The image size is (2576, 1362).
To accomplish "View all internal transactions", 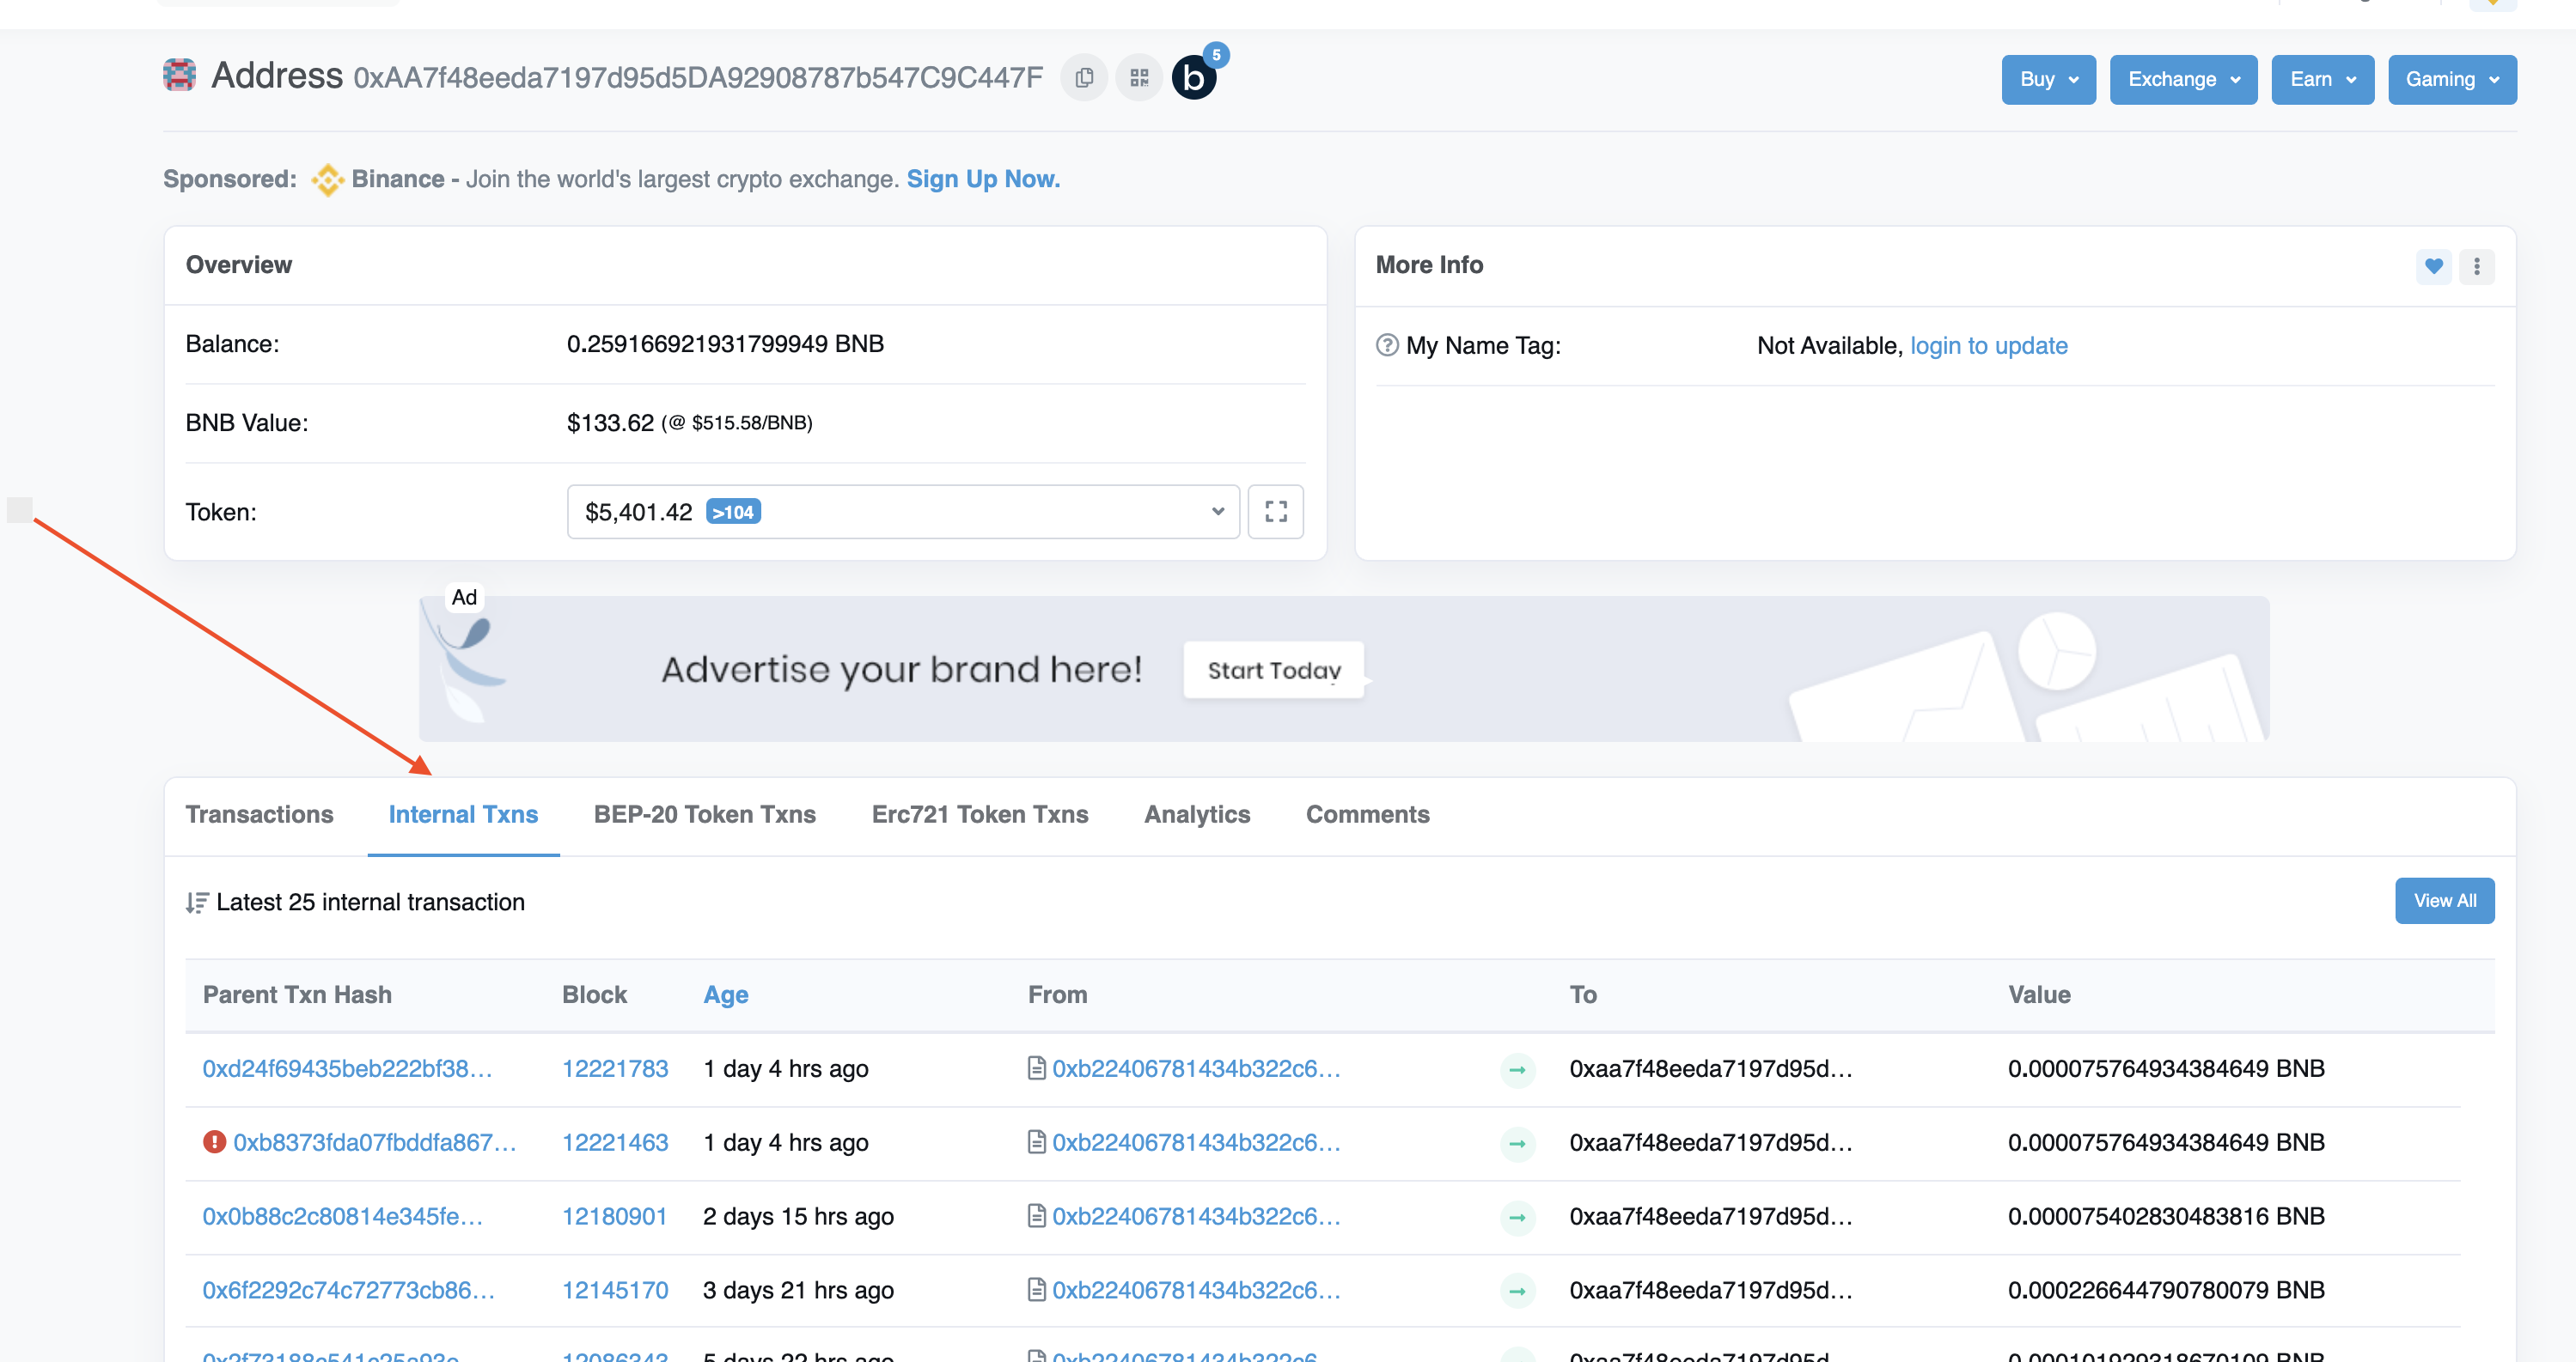I will click(2445, 900).
